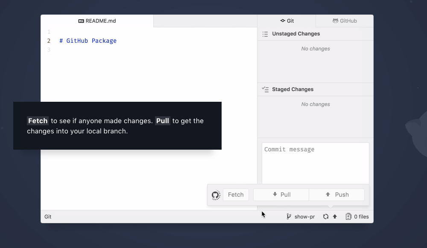
Task: Click the down arrow icon on Pull
Action: [x=275, y=194]
